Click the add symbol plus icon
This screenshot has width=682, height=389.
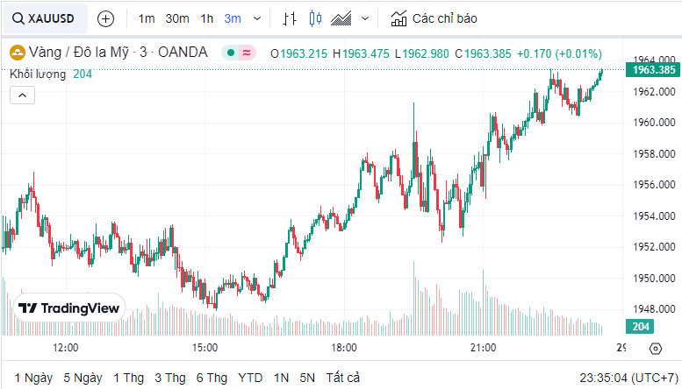pos(105,18)
